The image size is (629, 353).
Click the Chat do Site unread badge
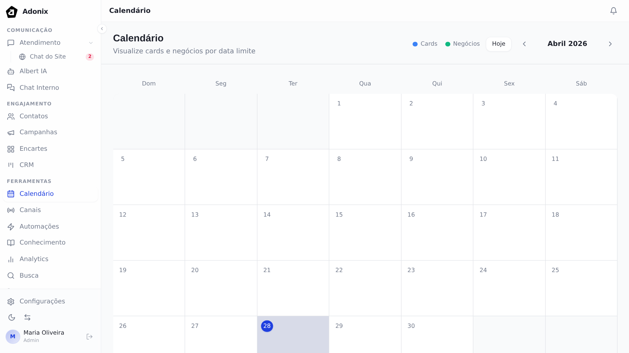coord(90,57)
